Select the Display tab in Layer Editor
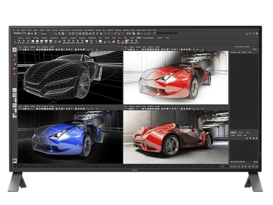Screen dimensions: 273x205 point(233,133)
